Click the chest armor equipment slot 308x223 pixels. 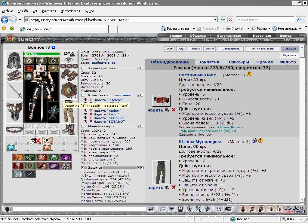pyautogui.click(x=14, y=111)
